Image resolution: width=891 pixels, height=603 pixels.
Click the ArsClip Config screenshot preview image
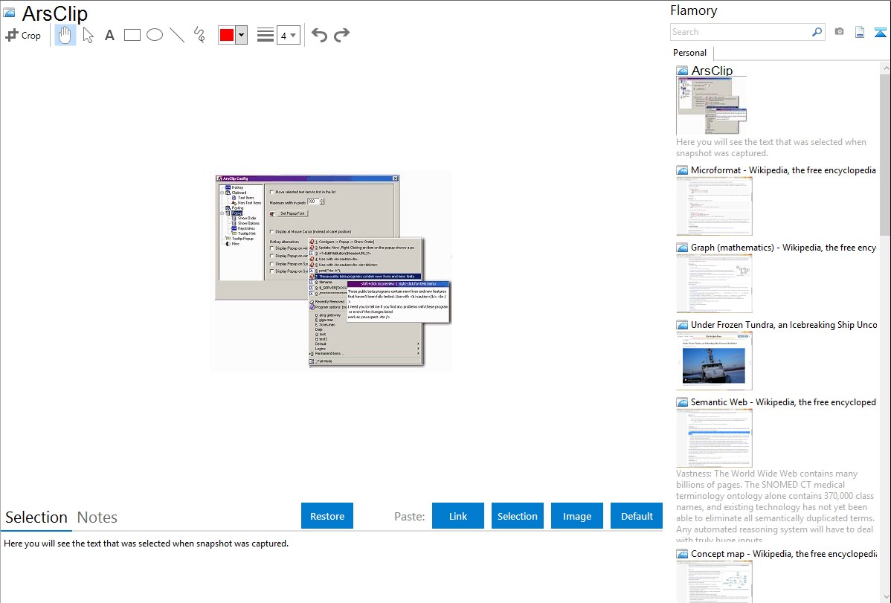point(331,271)
